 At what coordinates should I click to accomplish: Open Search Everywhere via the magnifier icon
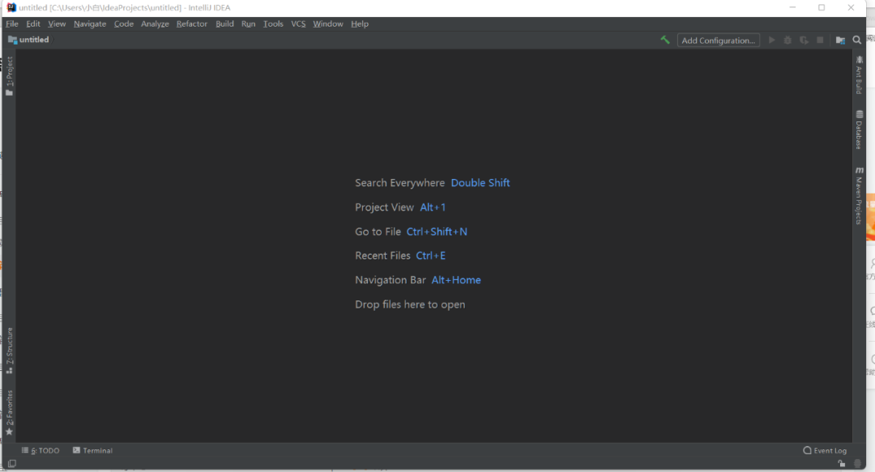pyautogui.click(x=857, y=40)
